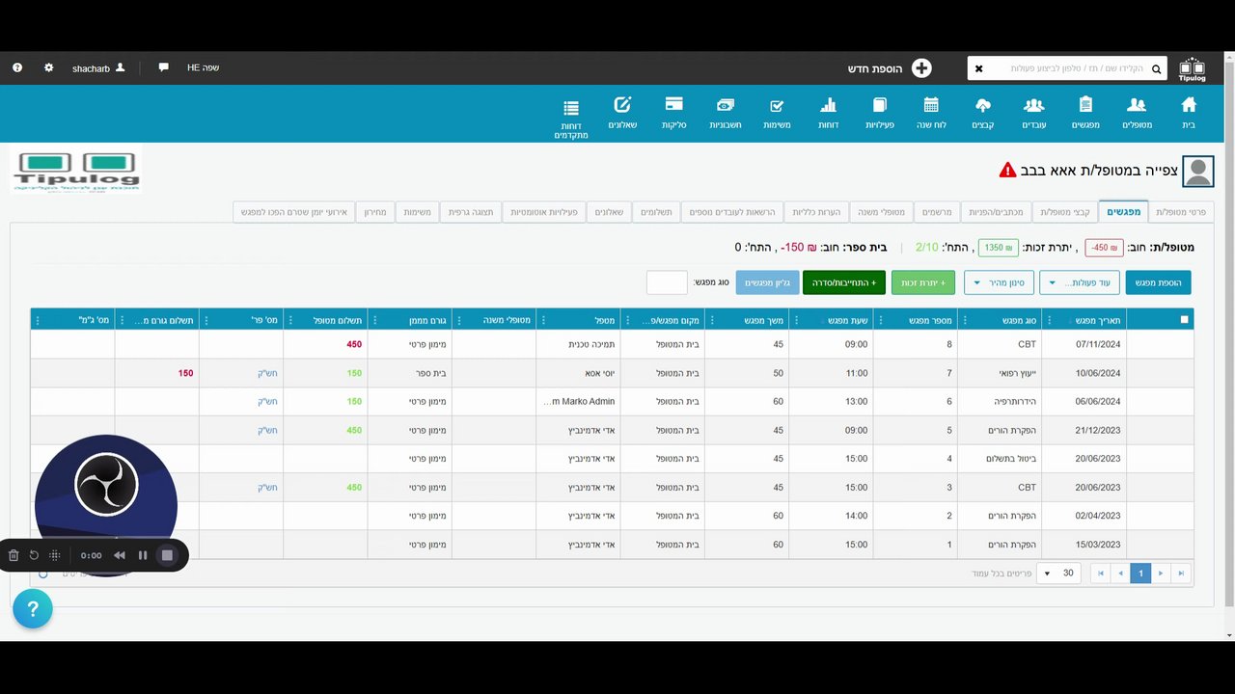Open the סליקות credit card icon
The image size is (1235, 694).
(674, 104)
